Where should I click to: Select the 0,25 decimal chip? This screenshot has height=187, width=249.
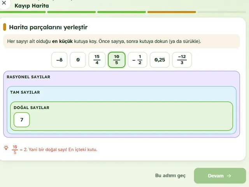click(160, 60)
